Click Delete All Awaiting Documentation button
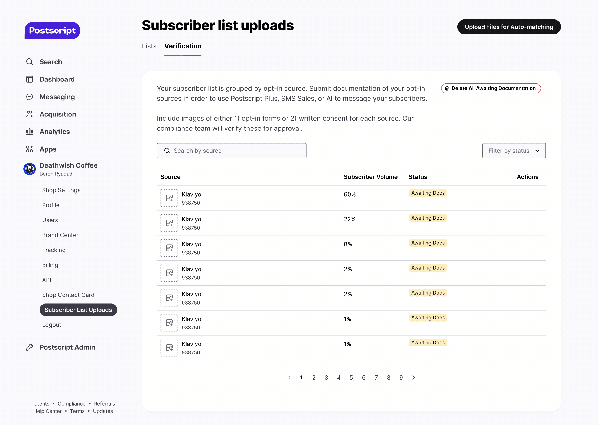This screenshot has height=425, width=598. 491,89
